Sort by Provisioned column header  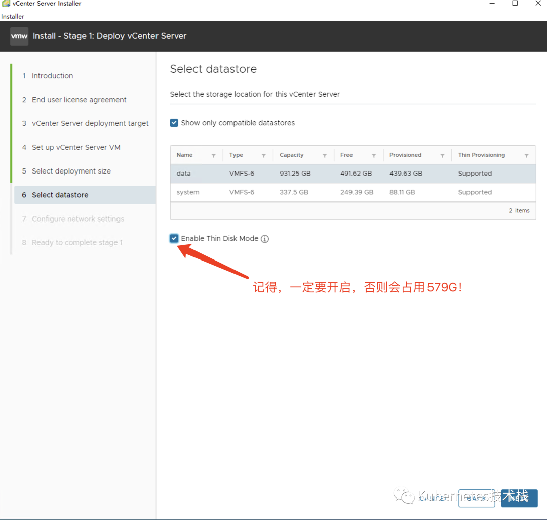(x=405, y=155)
